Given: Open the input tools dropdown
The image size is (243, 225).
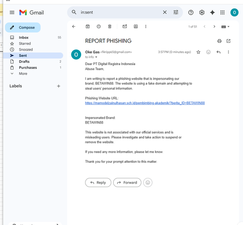Looking at the screenshot, I should [x=226, y=27].
